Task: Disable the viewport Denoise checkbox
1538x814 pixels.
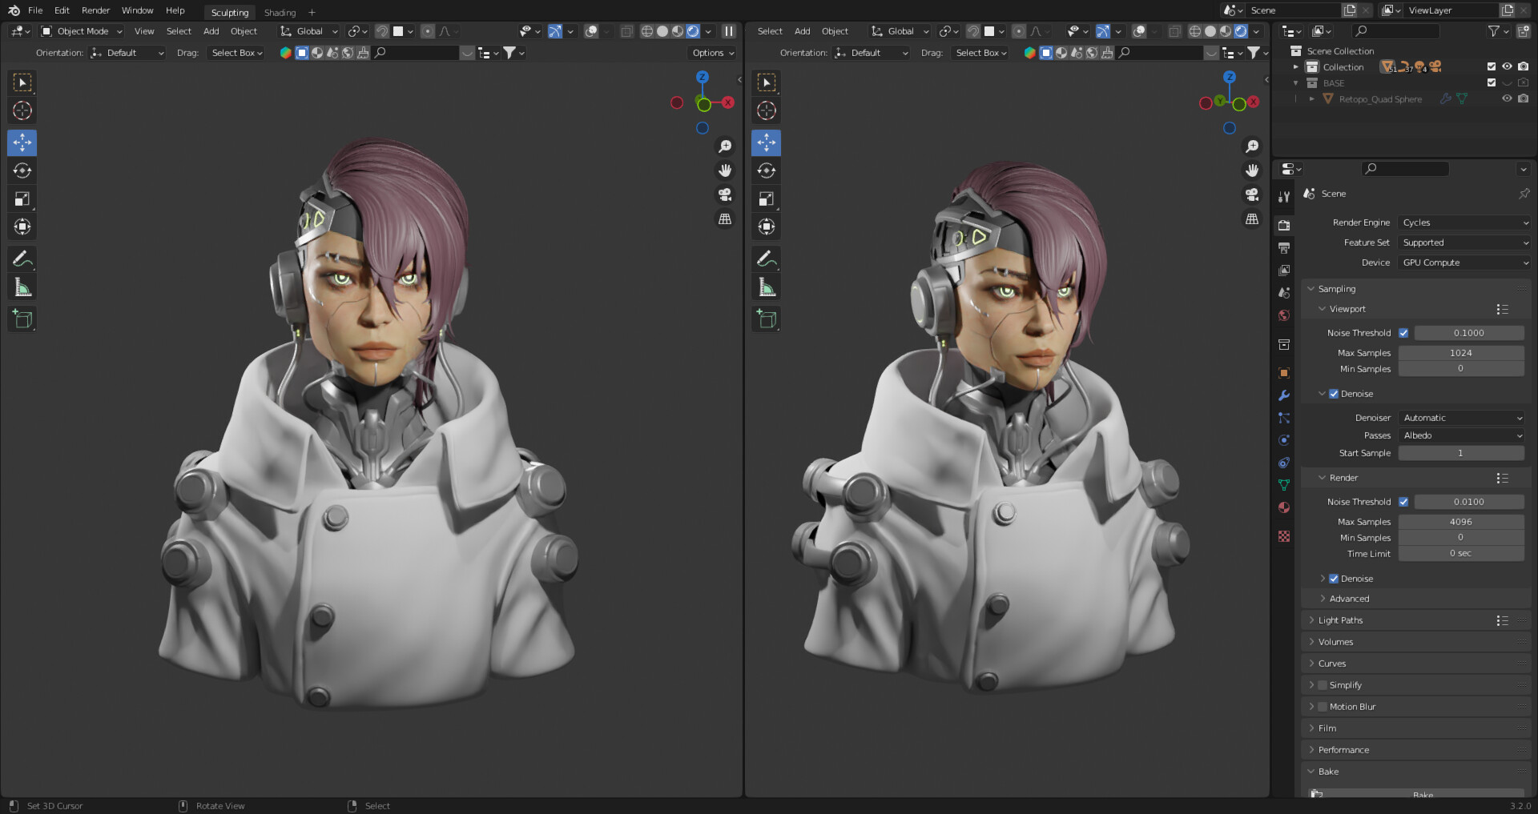Action: [1333, 394]
